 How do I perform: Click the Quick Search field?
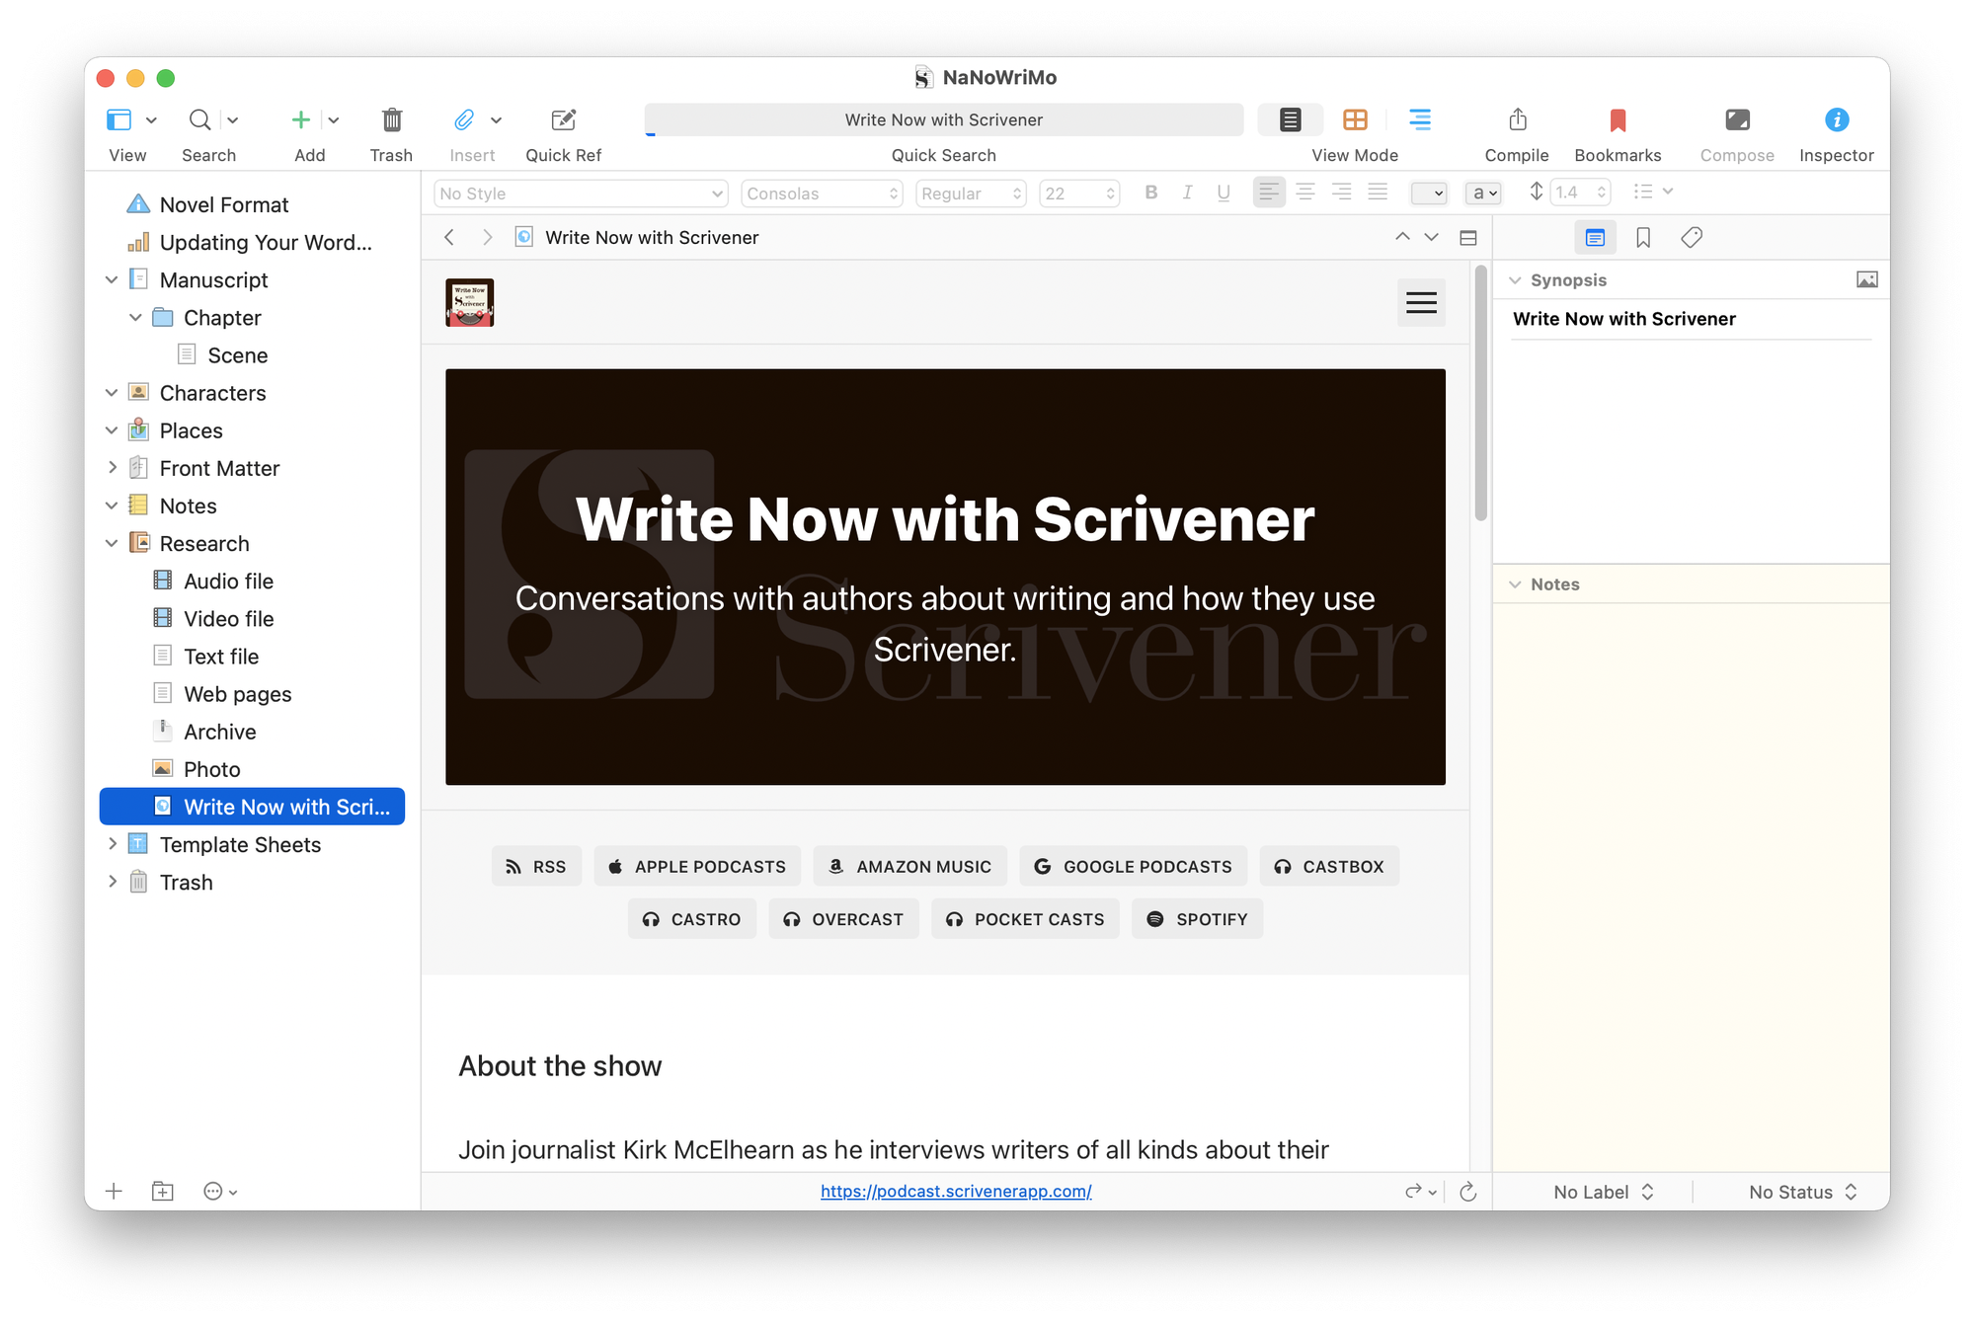[x=943, y=120]
